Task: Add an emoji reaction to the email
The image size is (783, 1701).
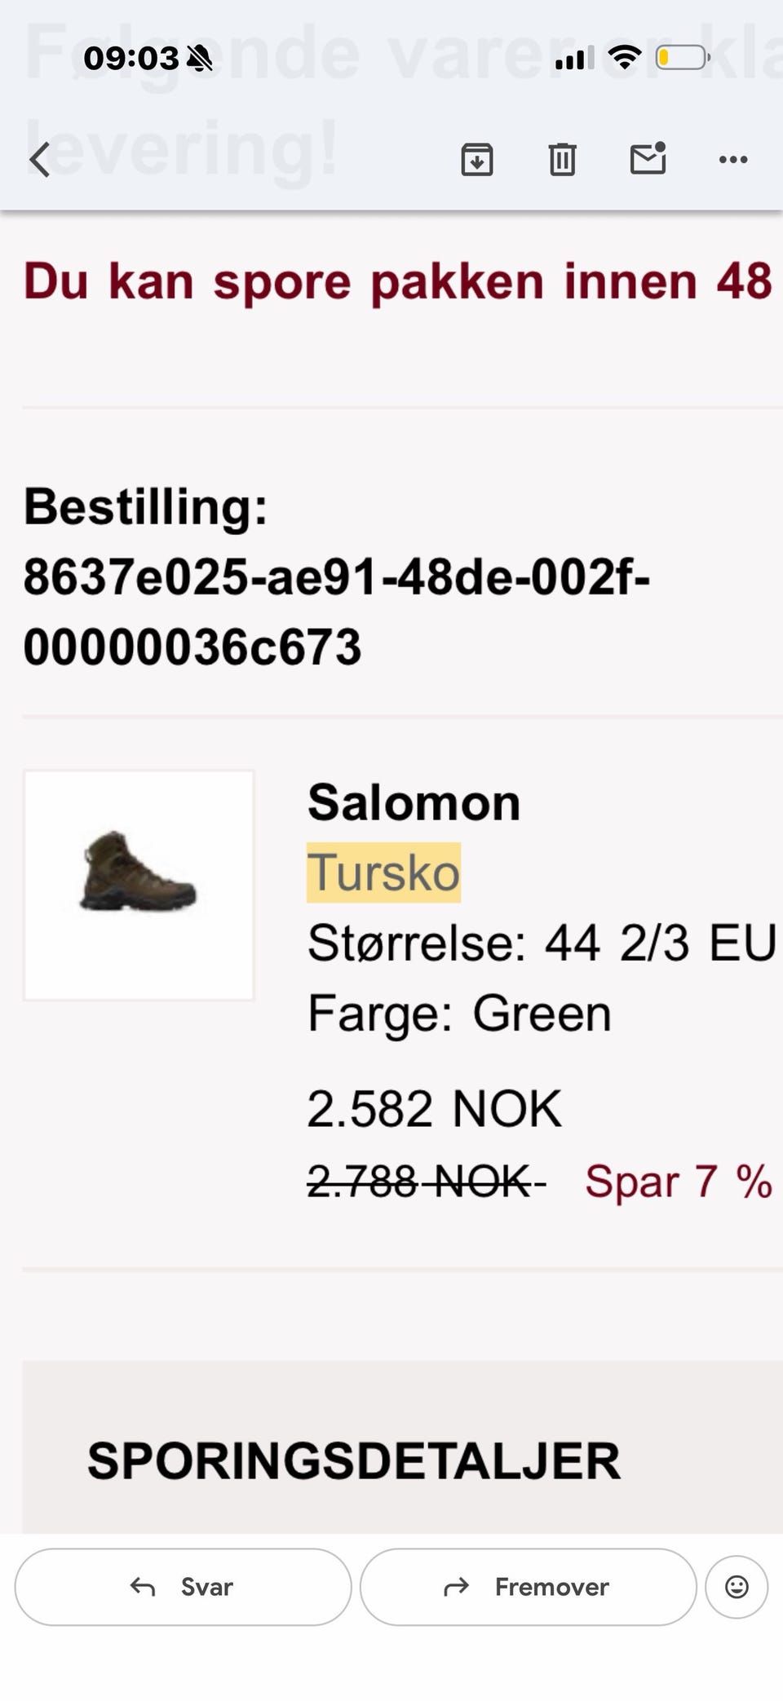Action: pos(737,1587)
